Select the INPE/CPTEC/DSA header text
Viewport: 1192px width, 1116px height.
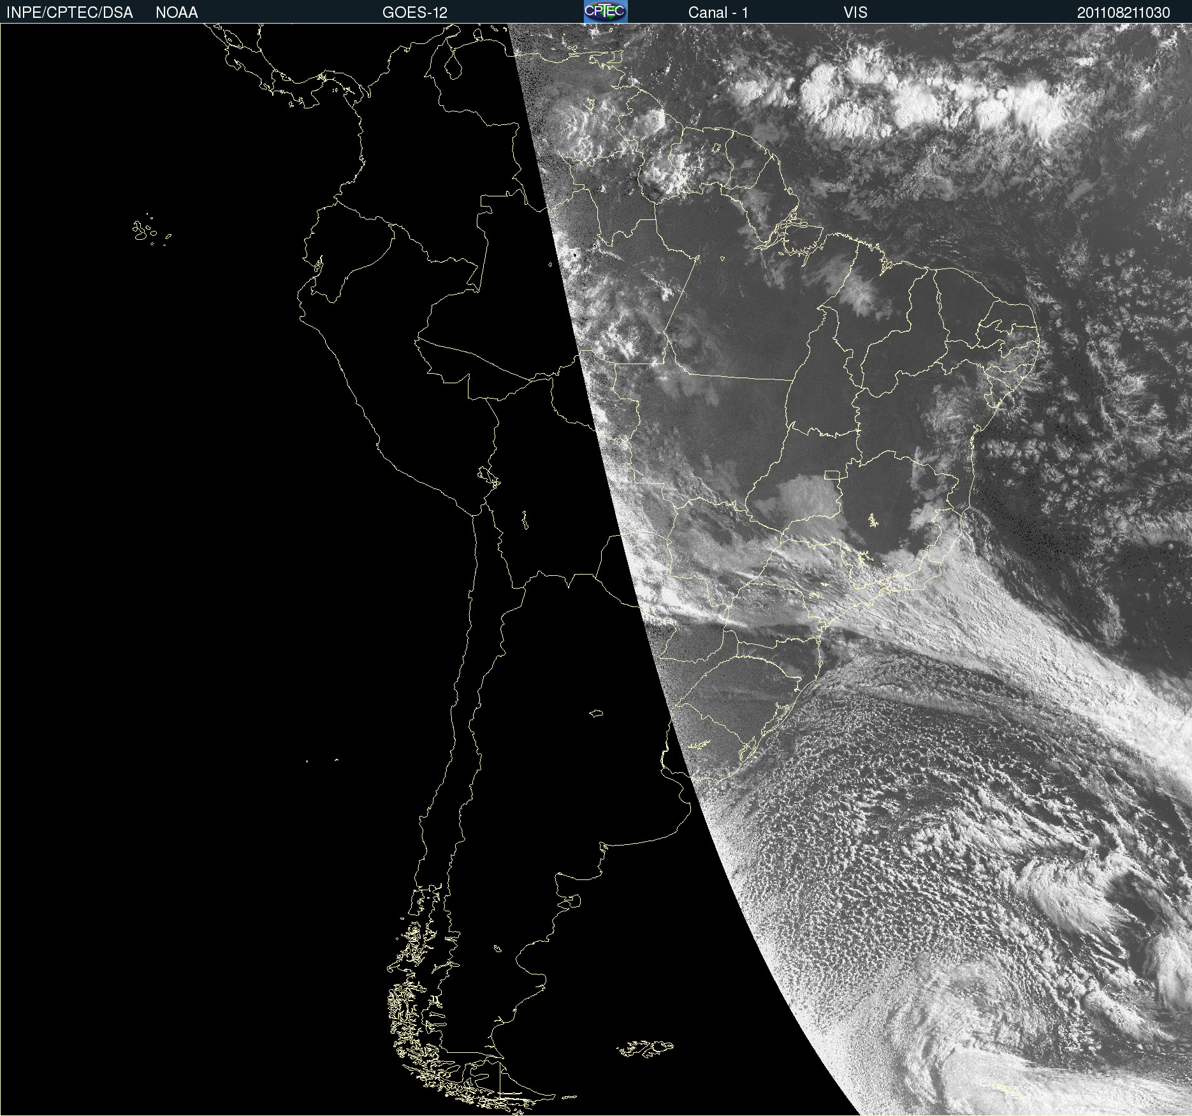pos(69,13)
